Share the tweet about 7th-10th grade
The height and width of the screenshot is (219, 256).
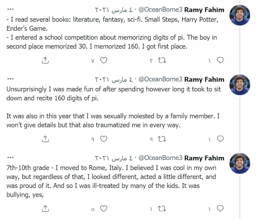coord(45,209)
